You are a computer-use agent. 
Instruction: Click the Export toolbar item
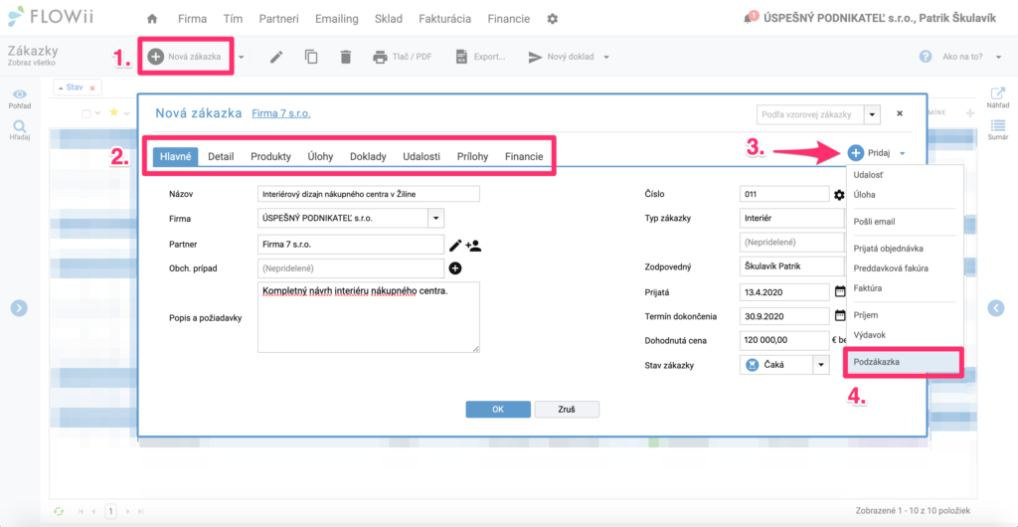(480, 57)
